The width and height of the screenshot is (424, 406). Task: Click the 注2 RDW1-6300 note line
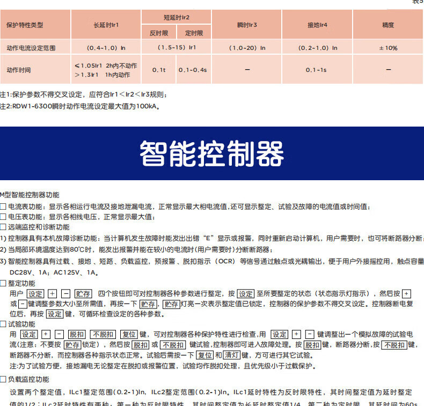pyautogui.click(x=81, y=106)
